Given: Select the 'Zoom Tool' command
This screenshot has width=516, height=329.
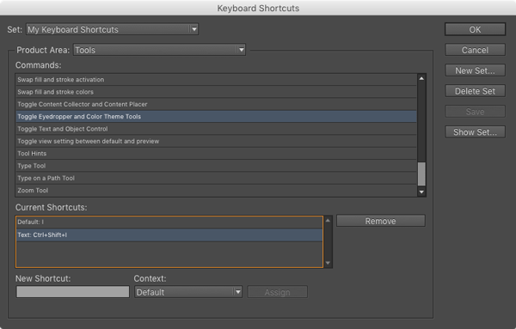Looking at the screenshot, I should 216,191.
